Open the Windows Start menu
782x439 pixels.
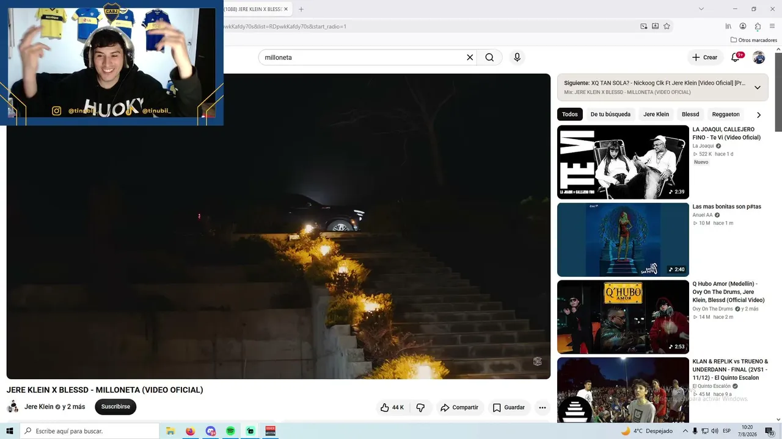(10, 431)
